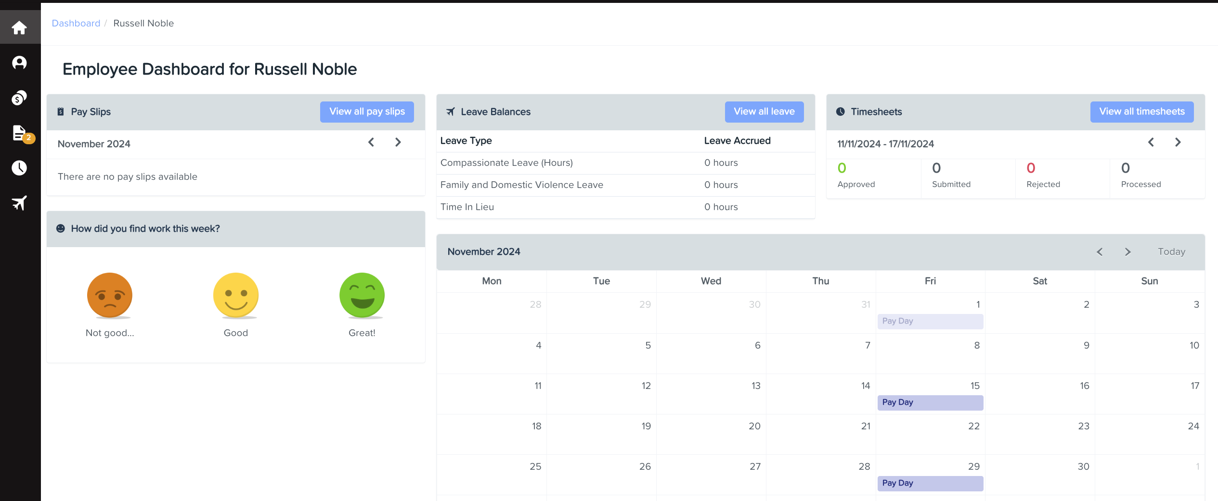Click the View all pay slips button
The height and width of the screenshot is (501, 1218).
[x=367, y=112]
